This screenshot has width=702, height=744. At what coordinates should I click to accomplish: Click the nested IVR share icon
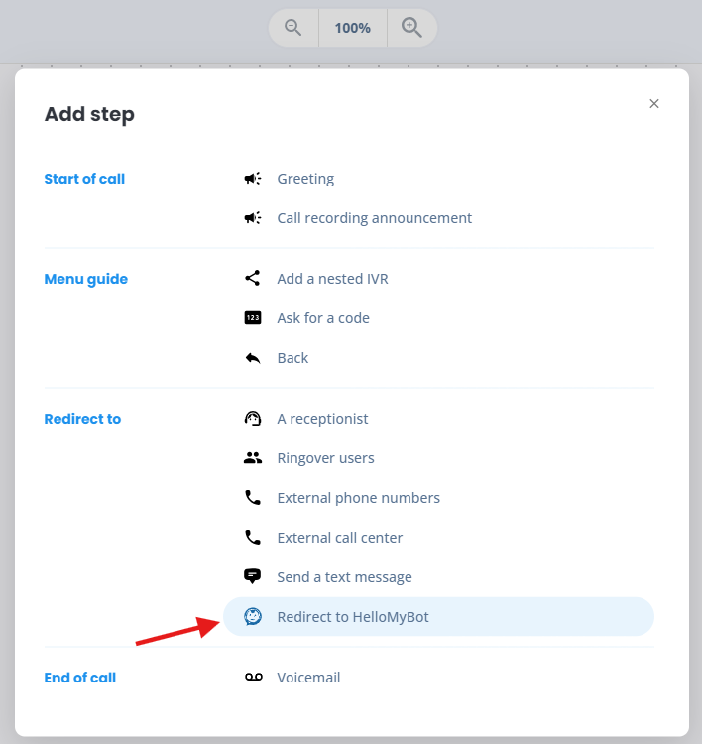252,278
